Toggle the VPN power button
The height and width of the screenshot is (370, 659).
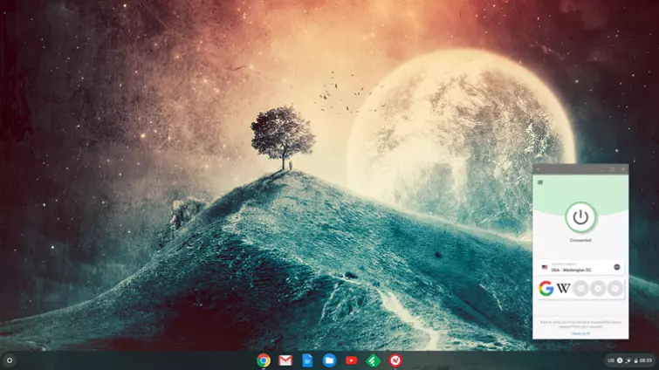click(x=580, y=217)
